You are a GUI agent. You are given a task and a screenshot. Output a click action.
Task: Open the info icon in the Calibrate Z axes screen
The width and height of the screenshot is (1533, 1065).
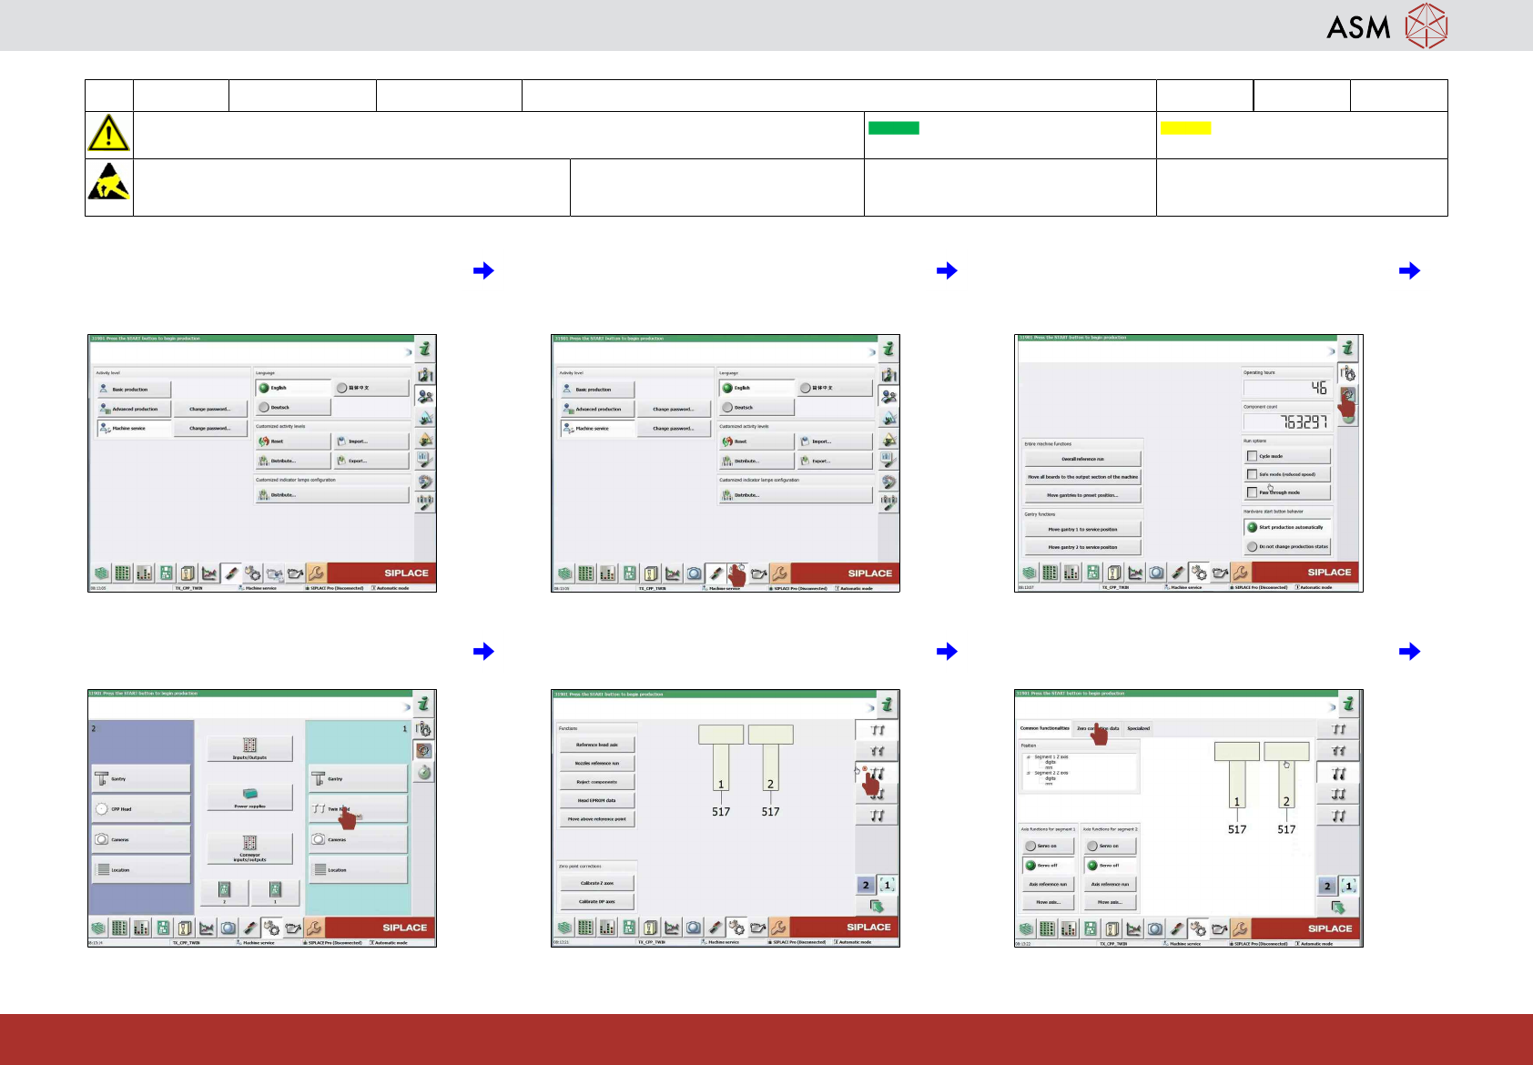click(887, 704)
